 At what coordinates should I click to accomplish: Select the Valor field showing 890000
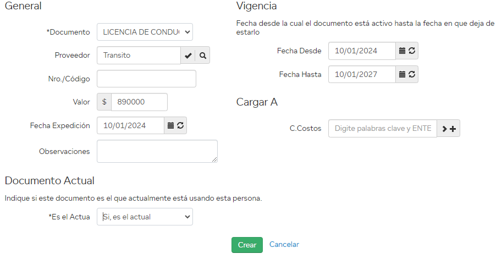139,102
